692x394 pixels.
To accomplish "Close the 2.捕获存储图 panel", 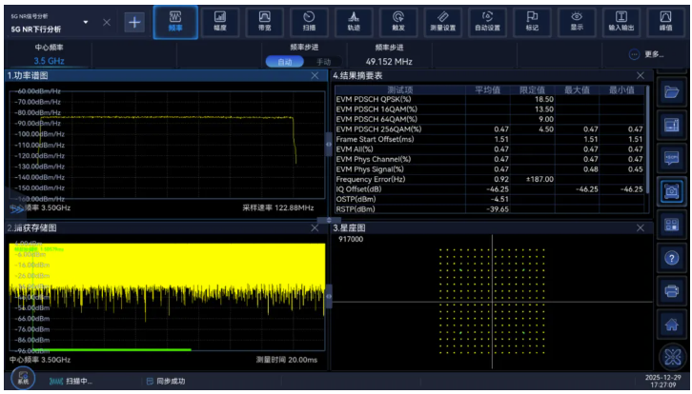I will pyautogui.click(x=315, y=227).
